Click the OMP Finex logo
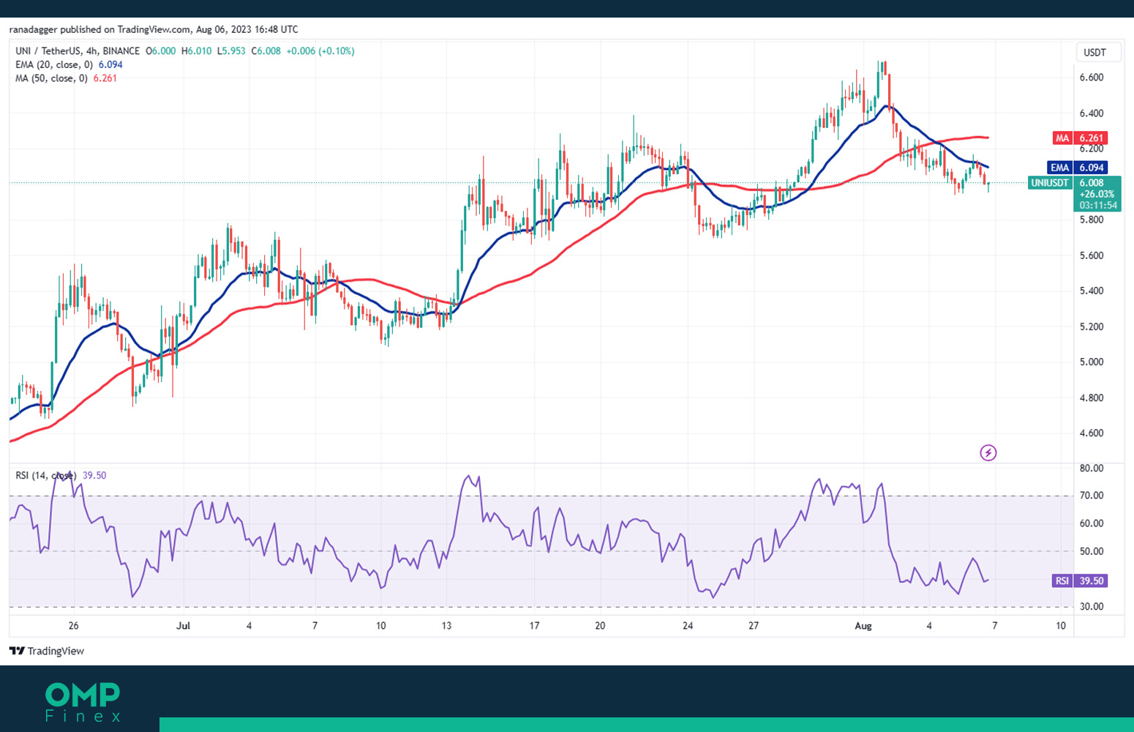This screenshot has width=1134, height=732. tap(83, 702)
